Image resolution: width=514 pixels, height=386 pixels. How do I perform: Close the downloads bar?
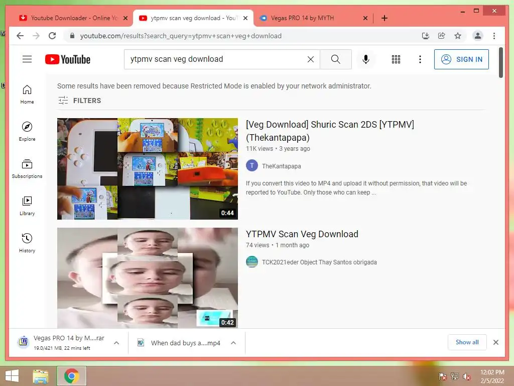point(495,342)
